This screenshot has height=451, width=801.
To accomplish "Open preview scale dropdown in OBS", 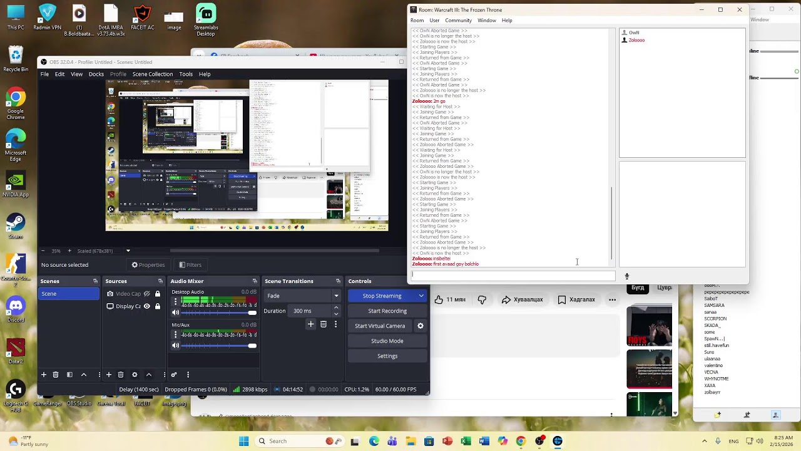I will 128,251.
